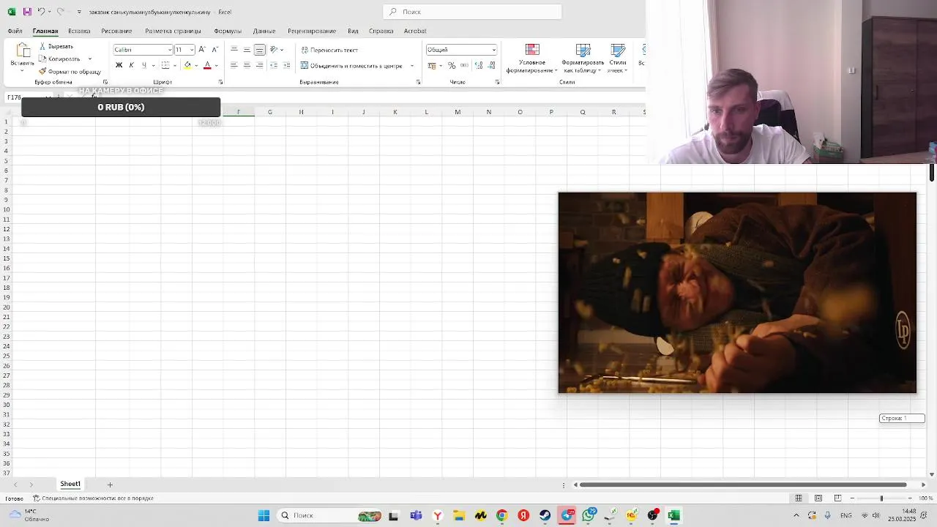Align text left in cell
Screen dimensions: 937x527
tap(234, 65)
